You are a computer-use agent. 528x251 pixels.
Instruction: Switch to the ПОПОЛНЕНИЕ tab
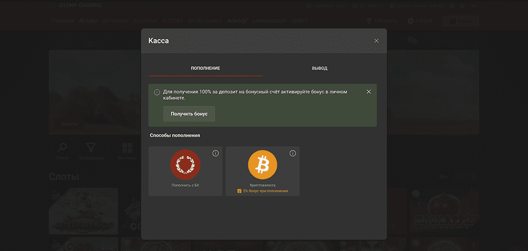click(206, 68)
